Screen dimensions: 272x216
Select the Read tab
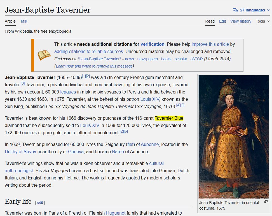(x=210, y=21)
